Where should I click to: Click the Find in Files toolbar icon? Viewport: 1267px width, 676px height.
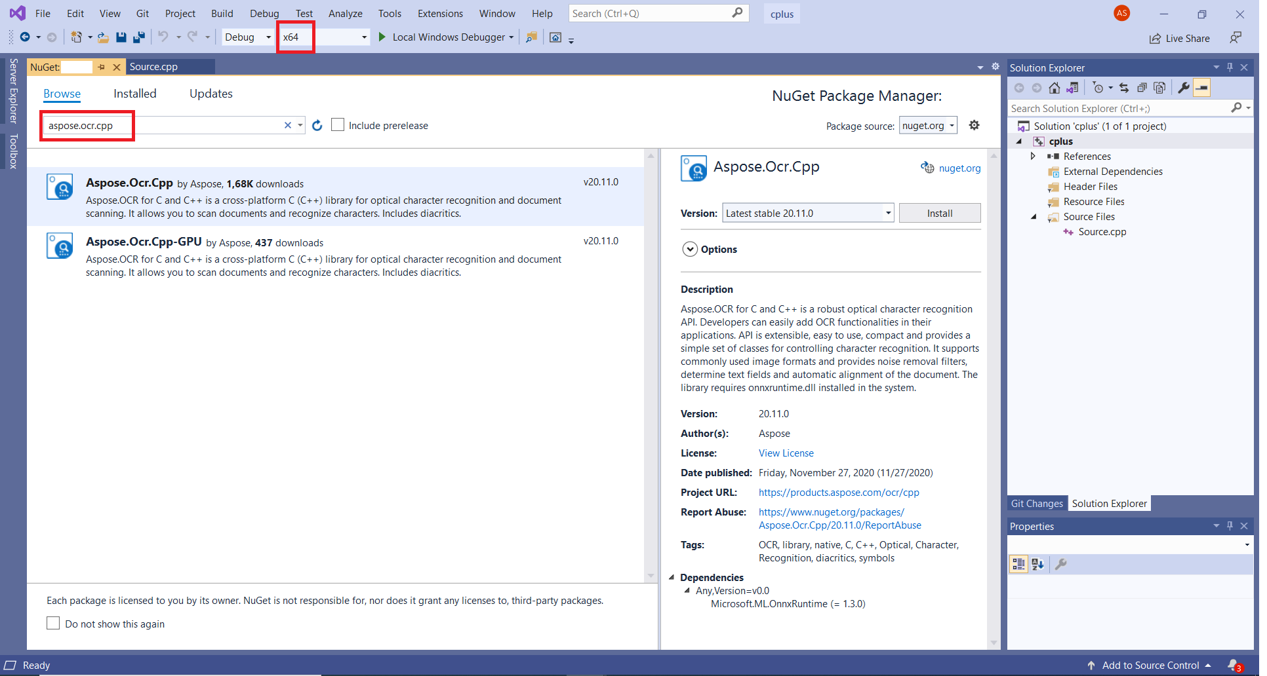tap(532, 37)
